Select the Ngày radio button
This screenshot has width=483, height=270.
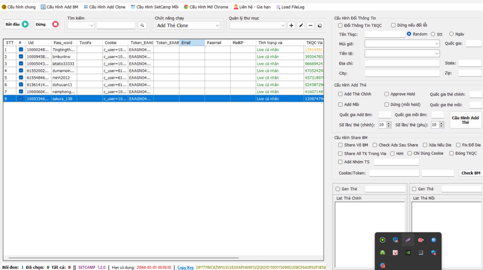[x=451, y=34]
